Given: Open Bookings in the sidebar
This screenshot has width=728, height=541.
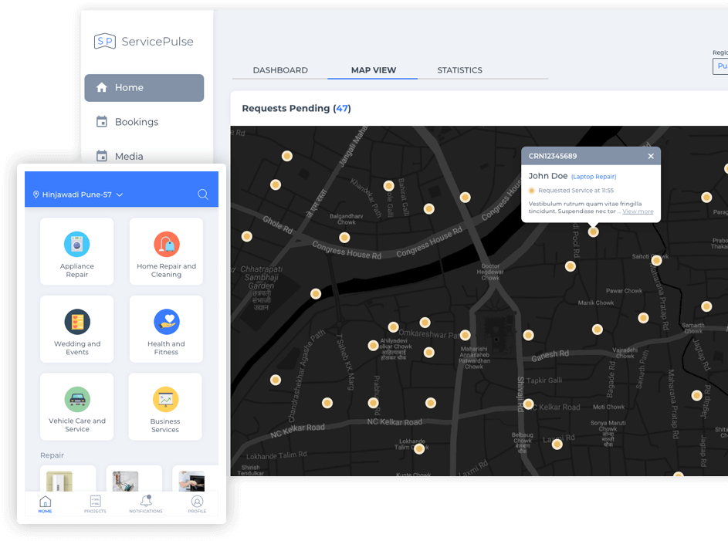Looking at the screenshot, I should click(136, 122).
